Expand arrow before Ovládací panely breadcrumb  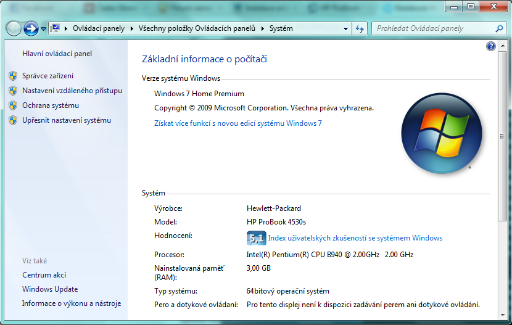tap(66, 29)
